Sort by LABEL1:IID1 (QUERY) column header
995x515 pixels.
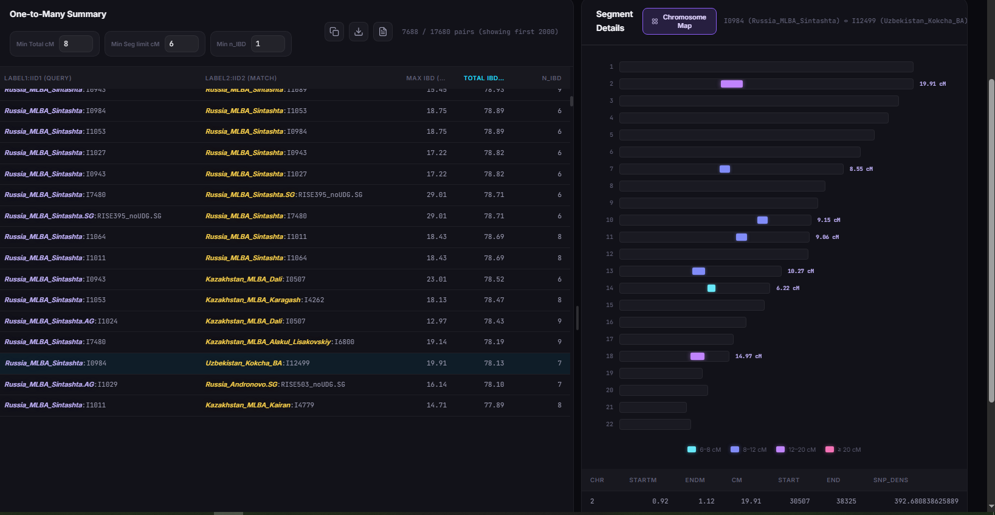pos(38,78)
